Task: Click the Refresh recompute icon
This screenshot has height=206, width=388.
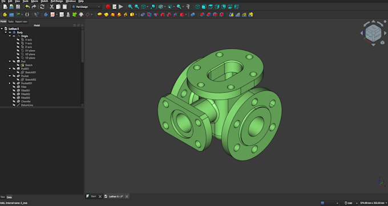Action: click(x=42, y=7)
